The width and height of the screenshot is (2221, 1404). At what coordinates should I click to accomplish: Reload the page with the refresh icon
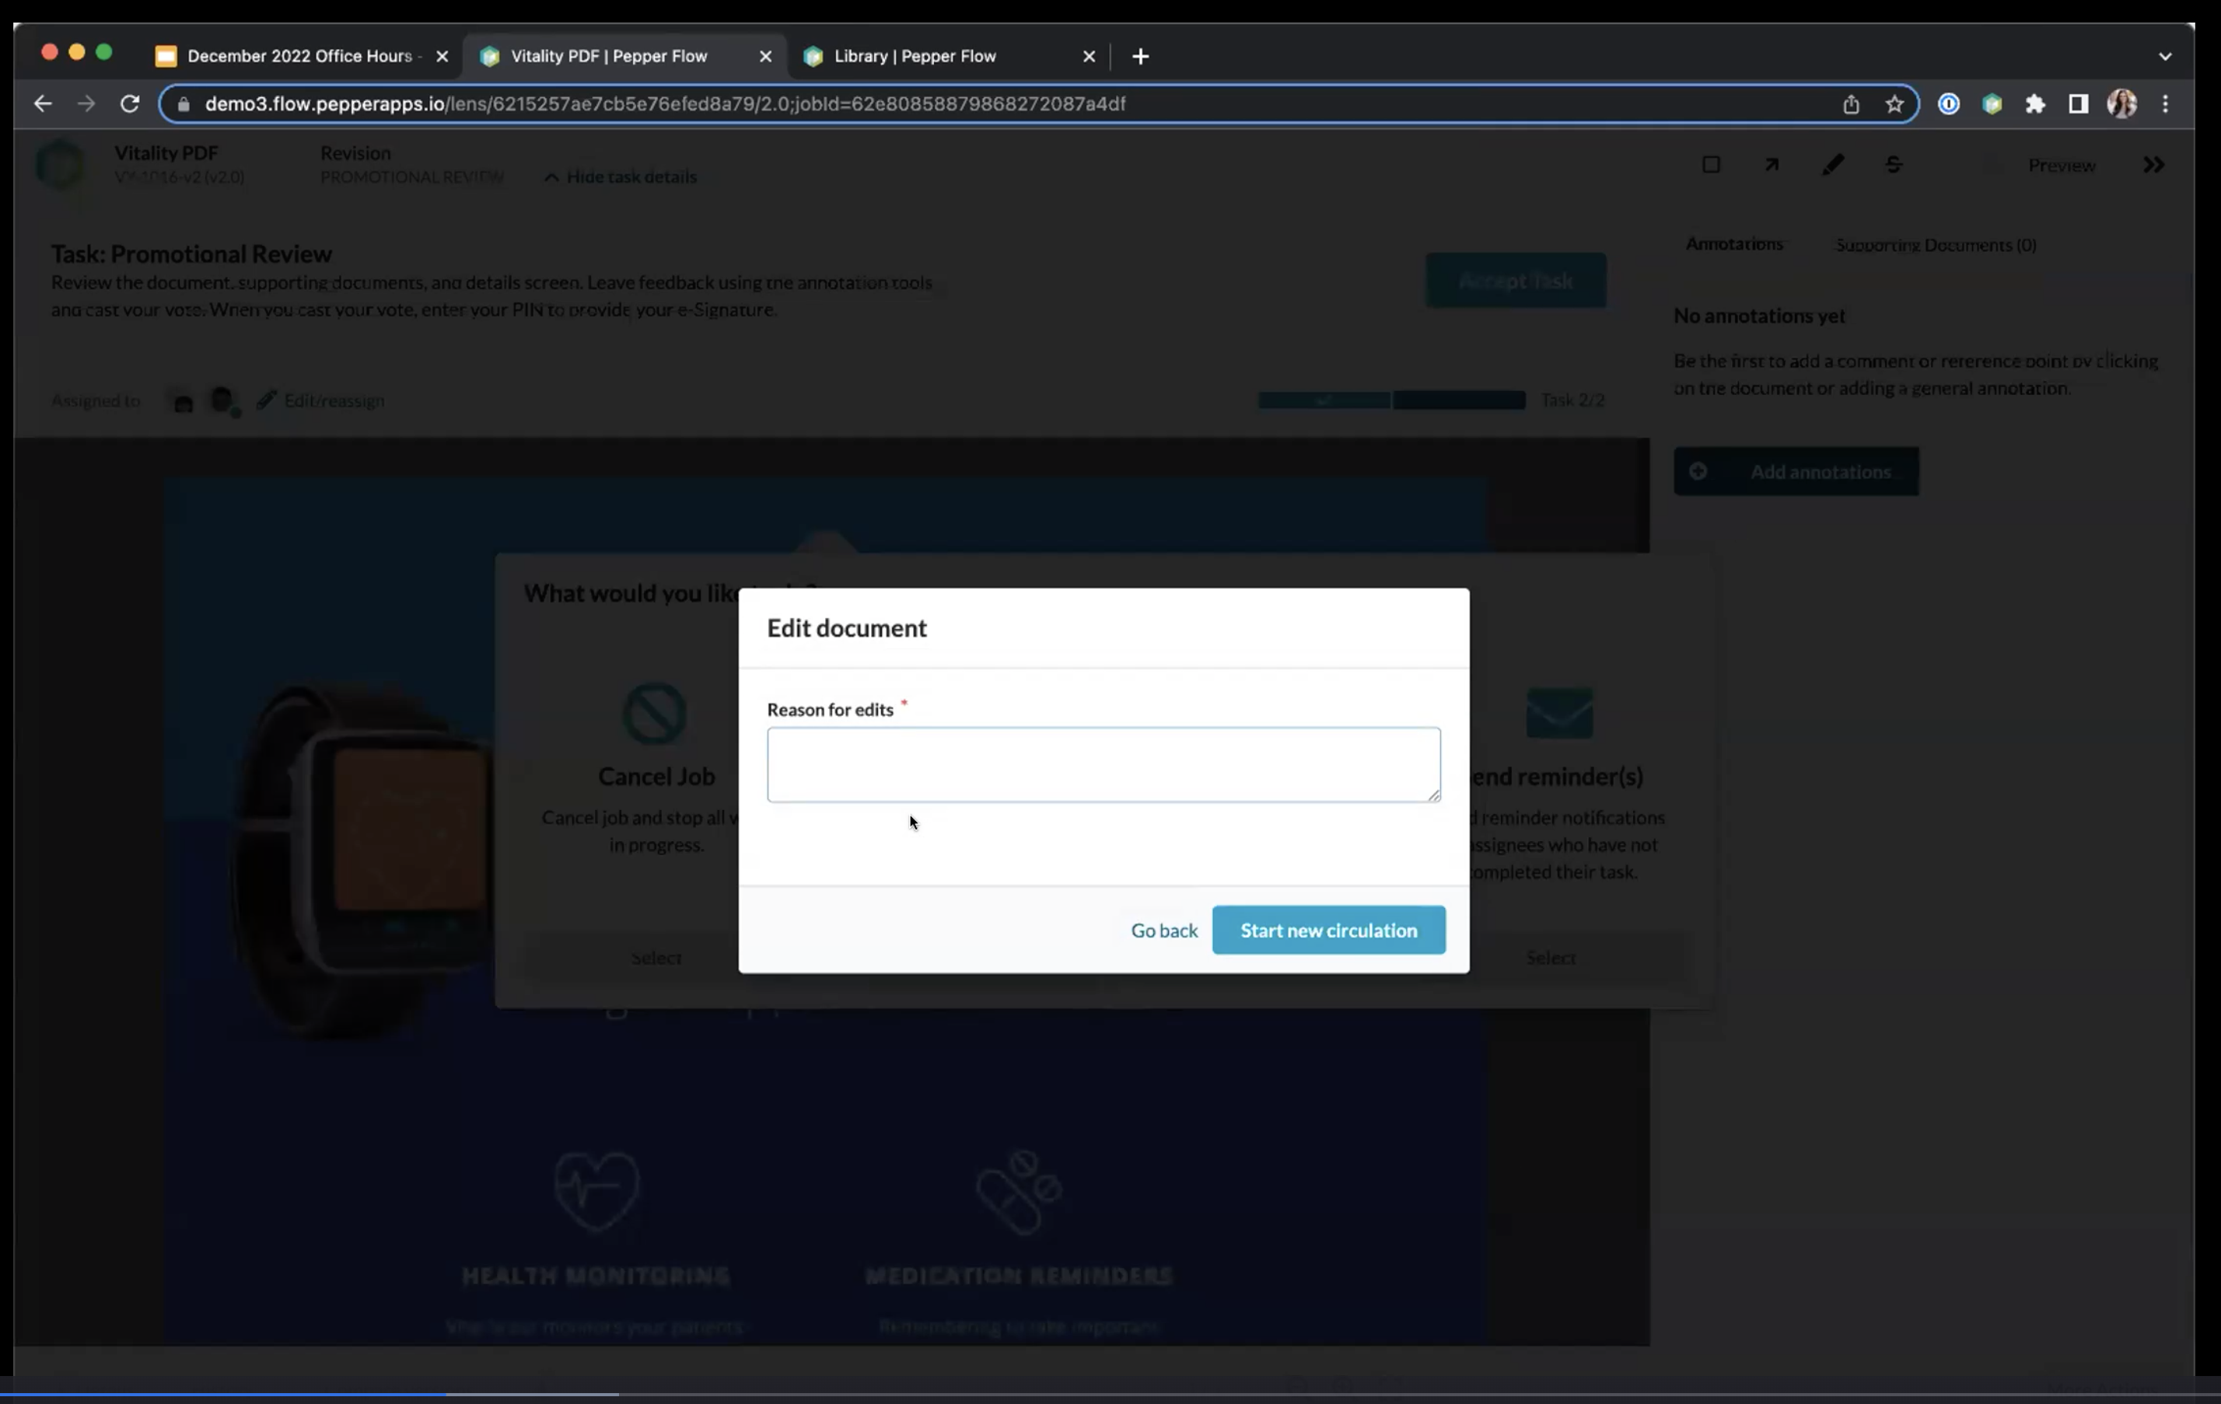coord(130,104)
